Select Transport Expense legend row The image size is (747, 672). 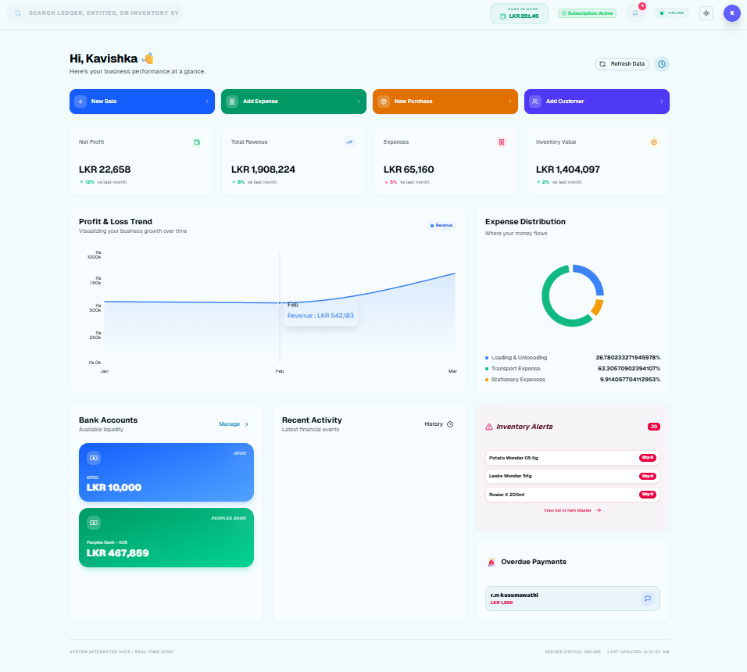(573, 369)
